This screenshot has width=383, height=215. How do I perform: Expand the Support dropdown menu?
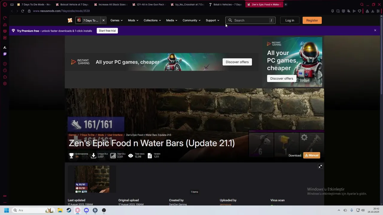pyautogui.click(x=212, y=20)
